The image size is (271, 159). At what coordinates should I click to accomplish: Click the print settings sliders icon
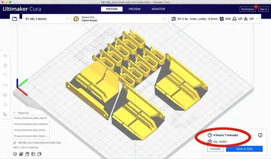(x=174, y=19)
